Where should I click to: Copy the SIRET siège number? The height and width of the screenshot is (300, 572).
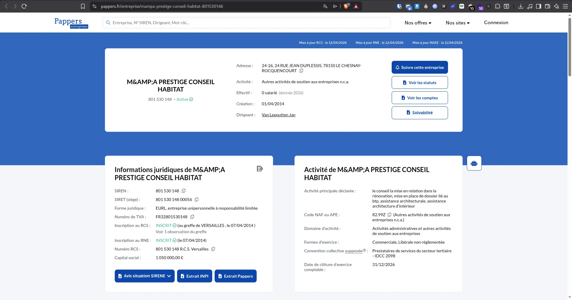click(196, 199)
